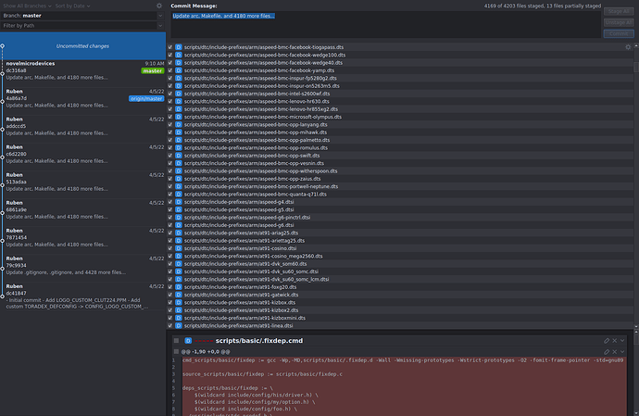Click status icon beside at91-dvk_som60.dts
The height and width of the screenshot is (416, 639).
tap(179, 264)
